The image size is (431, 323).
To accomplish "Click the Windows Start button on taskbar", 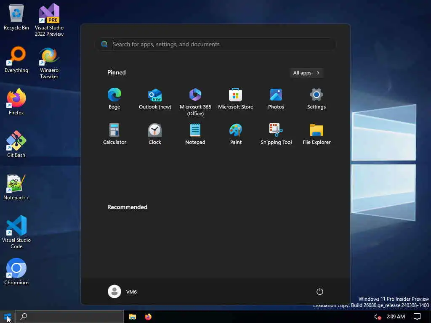I will [x=8, y=317].
